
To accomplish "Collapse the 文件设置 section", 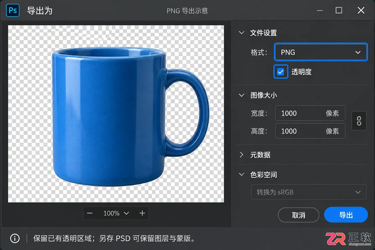I will [242, 33].
